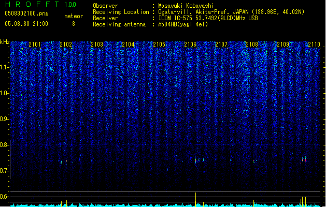Click the 0.9 kHz axis label
Screen dimensions: 326x207
coord(4,119)
